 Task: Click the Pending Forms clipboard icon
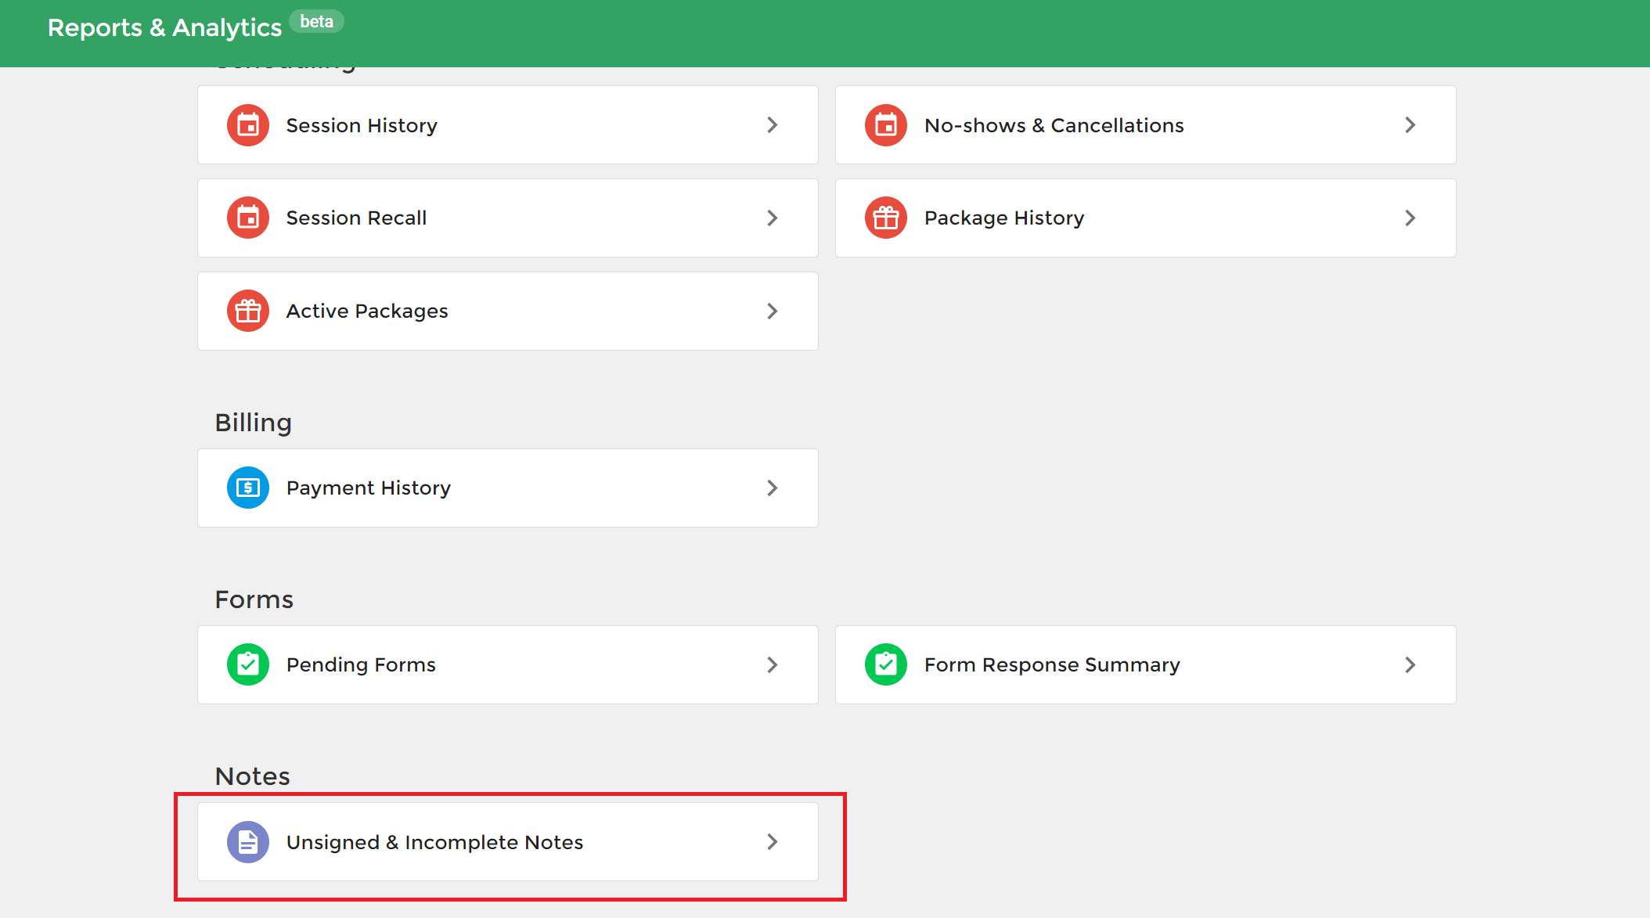click(x=248, y=664)
